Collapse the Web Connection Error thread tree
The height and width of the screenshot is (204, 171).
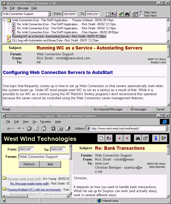[4, 20]
